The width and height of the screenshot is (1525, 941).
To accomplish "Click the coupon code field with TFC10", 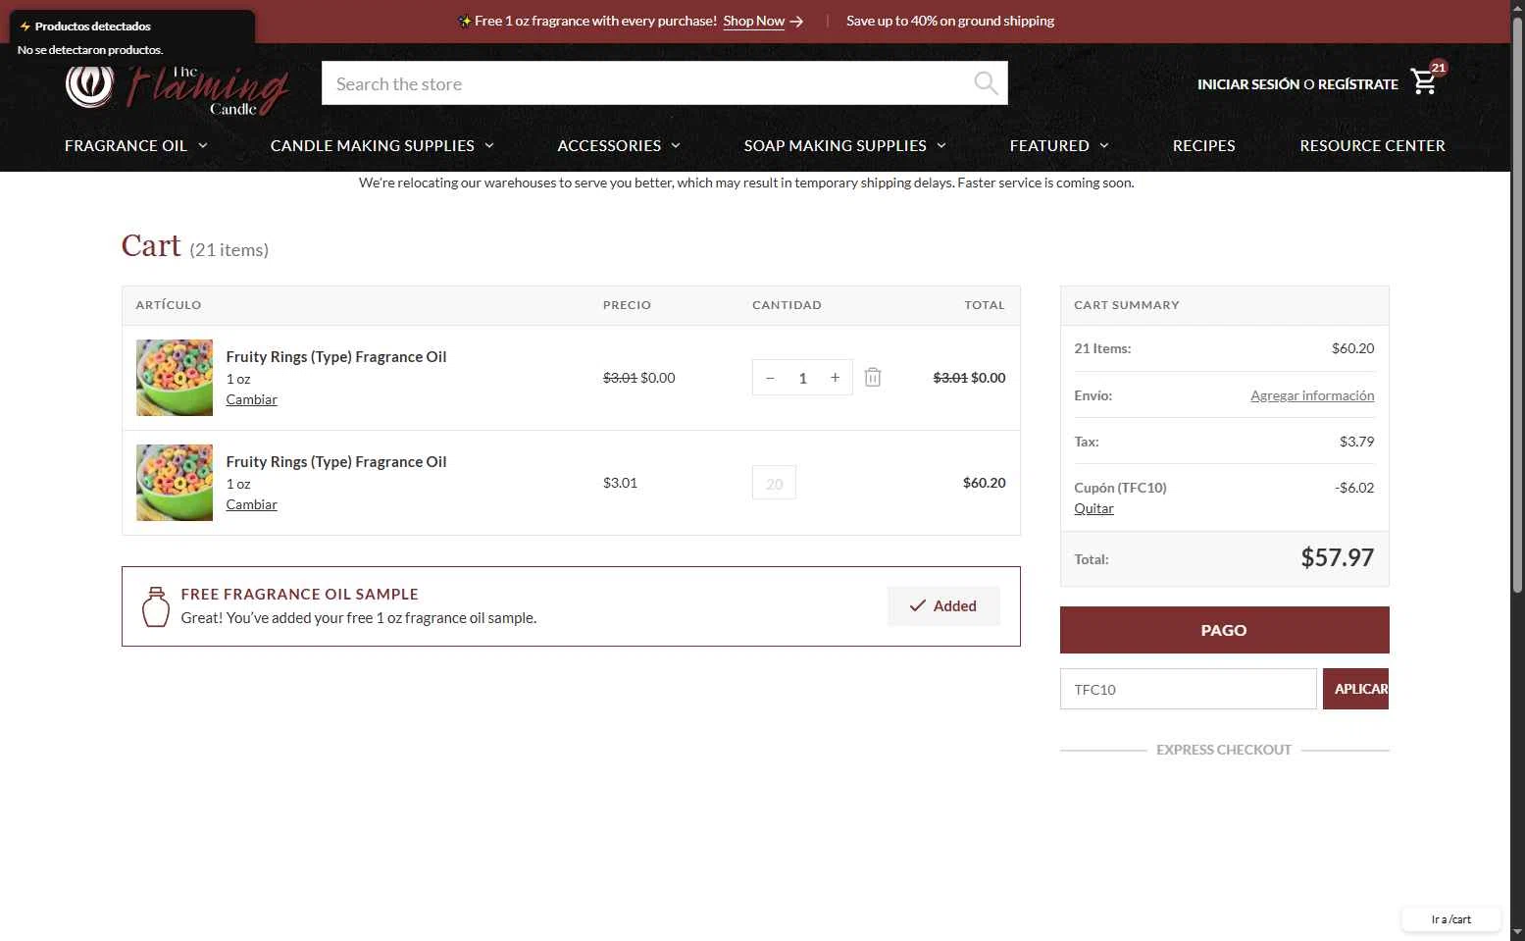I will [x=1188, y=689].
